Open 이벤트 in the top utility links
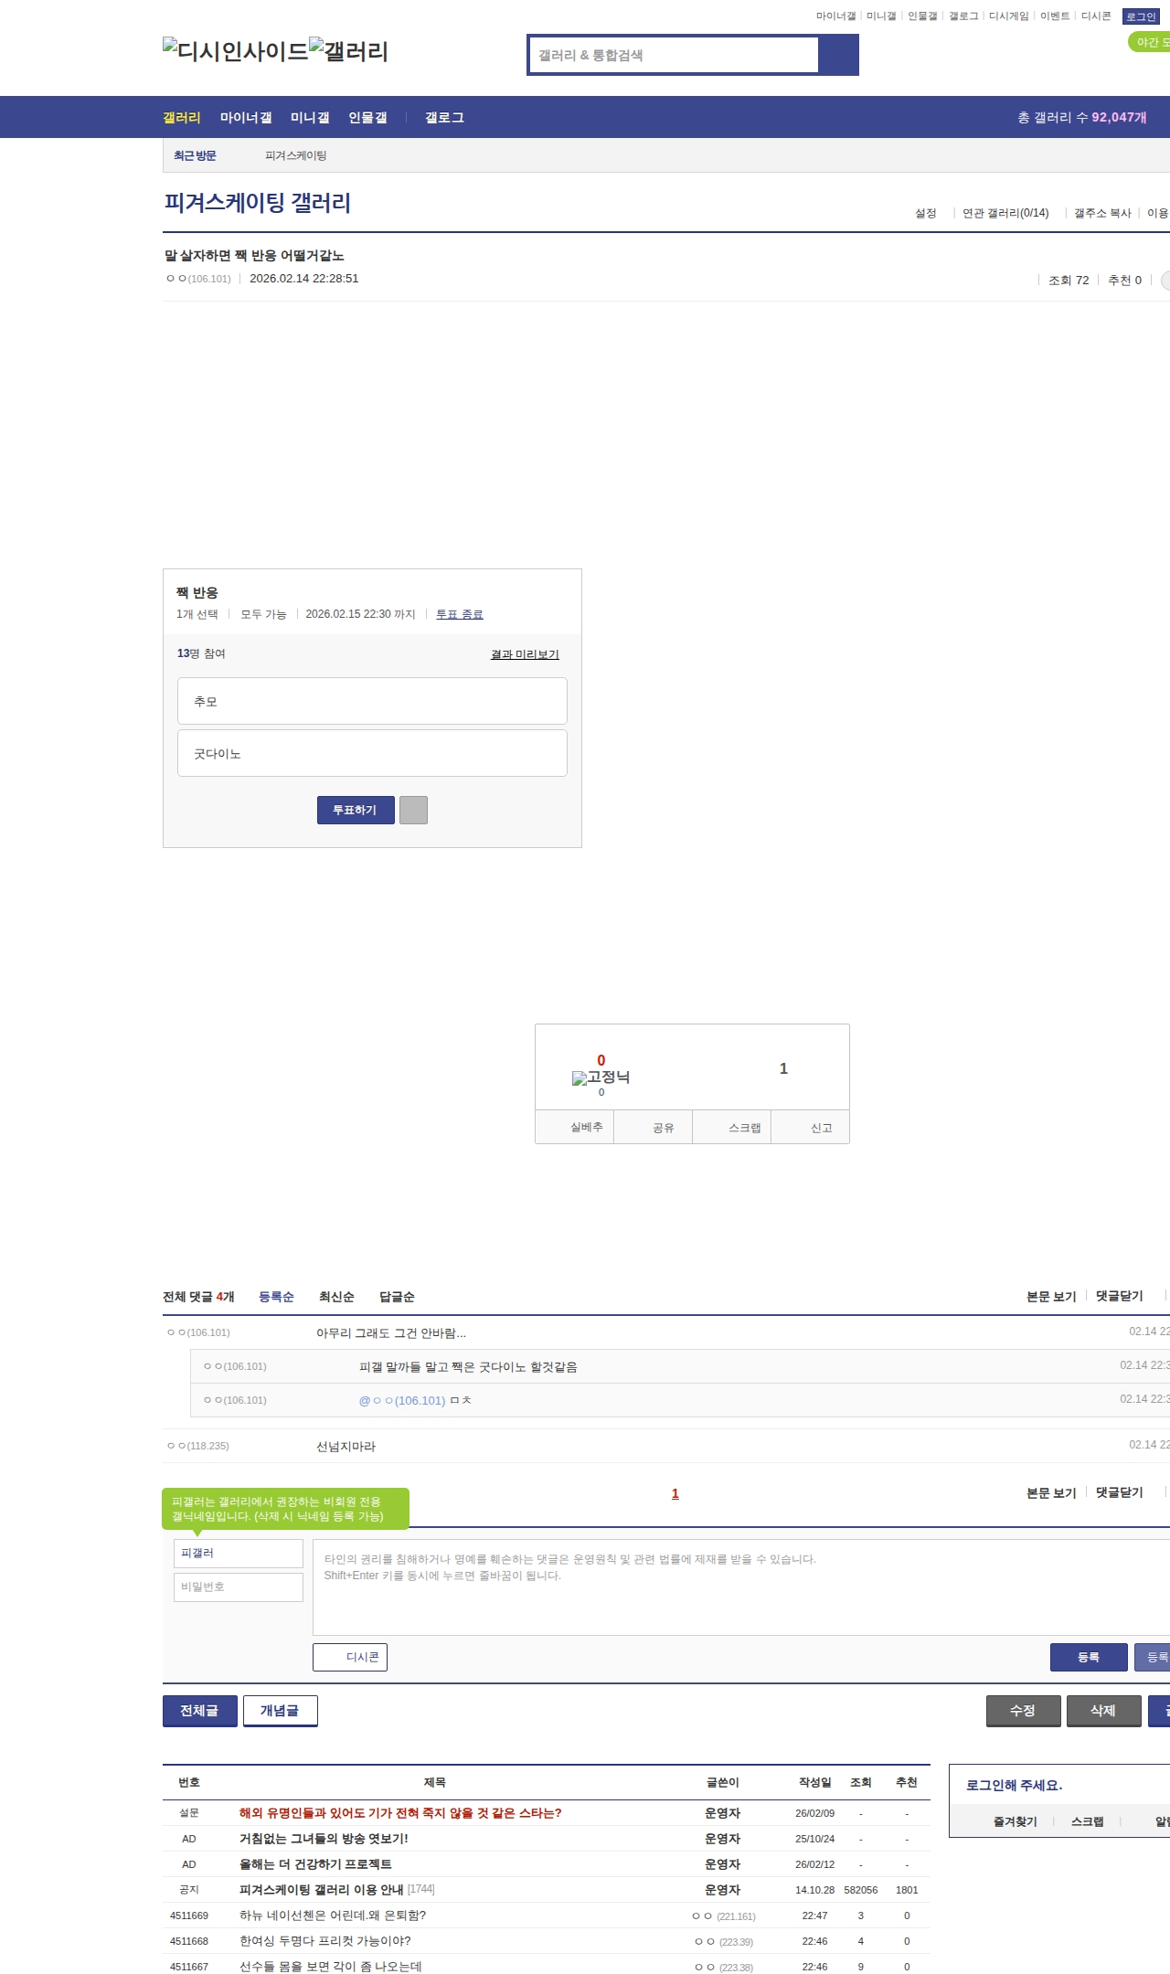Viewport: 1170px width, 1974px height. pyautogui.click(x=1055, y=16)
